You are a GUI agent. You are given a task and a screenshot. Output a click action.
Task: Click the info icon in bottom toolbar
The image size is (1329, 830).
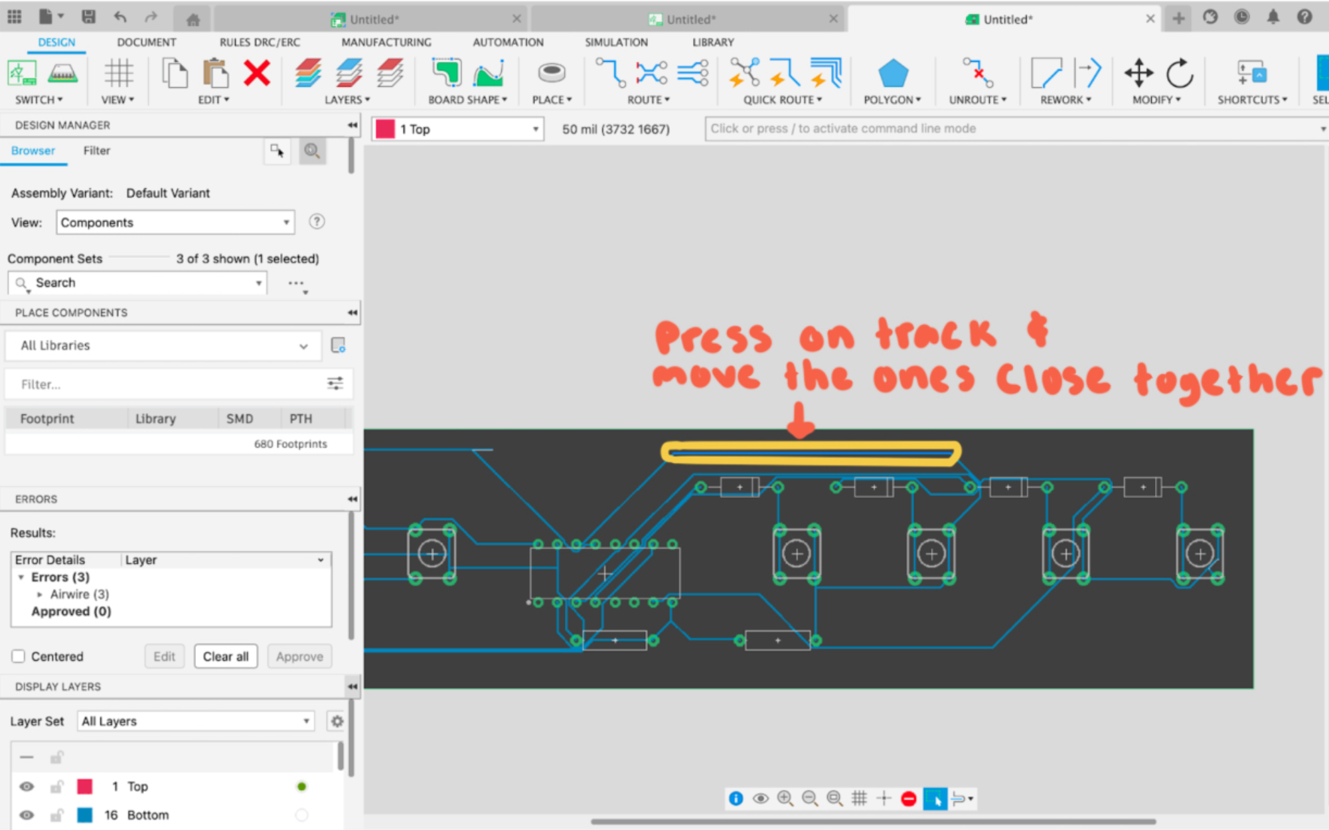pos(736,798)
